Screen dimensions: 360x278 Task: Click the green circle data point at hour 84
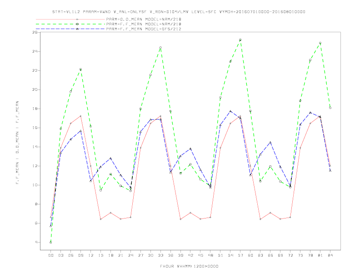[330, 108]
